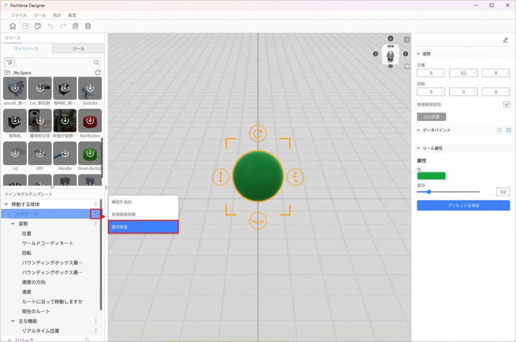Open the green color swatch
516x342 pixels.
[431, 176]
